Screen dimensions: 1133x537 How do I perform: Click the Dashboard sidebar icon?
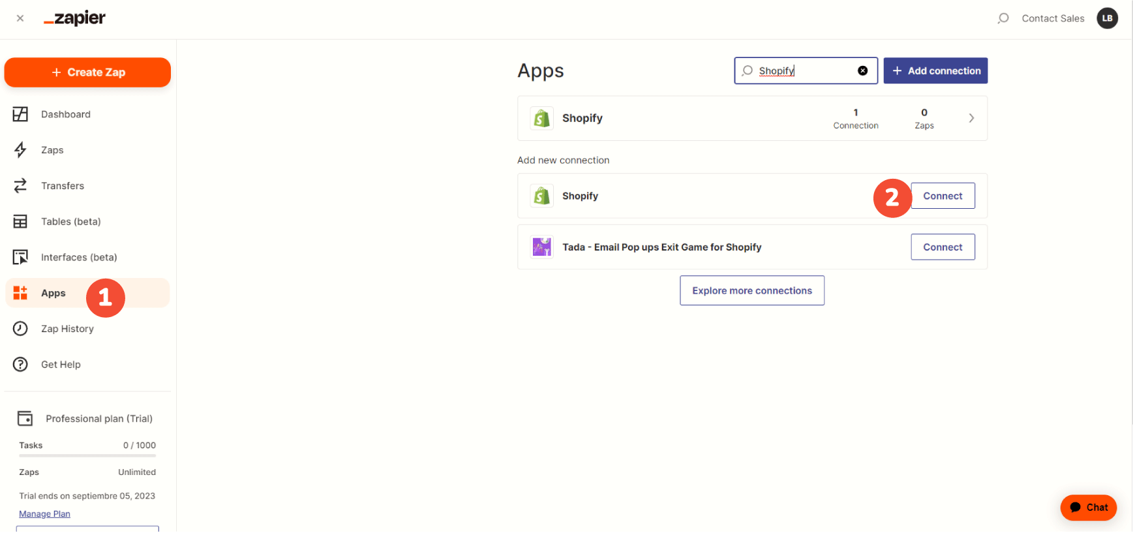20,114
